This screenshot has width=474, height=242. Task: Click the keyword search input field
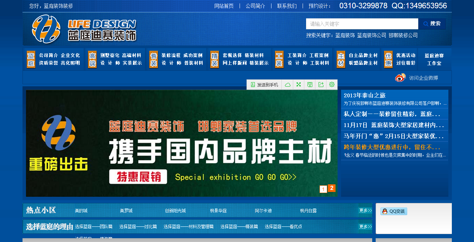pyautogui.click(x=362, y=24)
